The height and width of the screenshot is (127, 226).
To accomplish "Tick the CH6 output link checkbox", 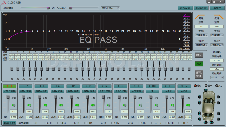I will [99, 123].
